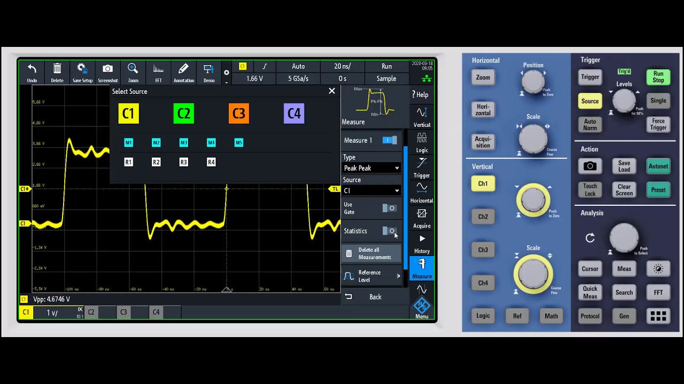Close the Select Source dialog

332,91
